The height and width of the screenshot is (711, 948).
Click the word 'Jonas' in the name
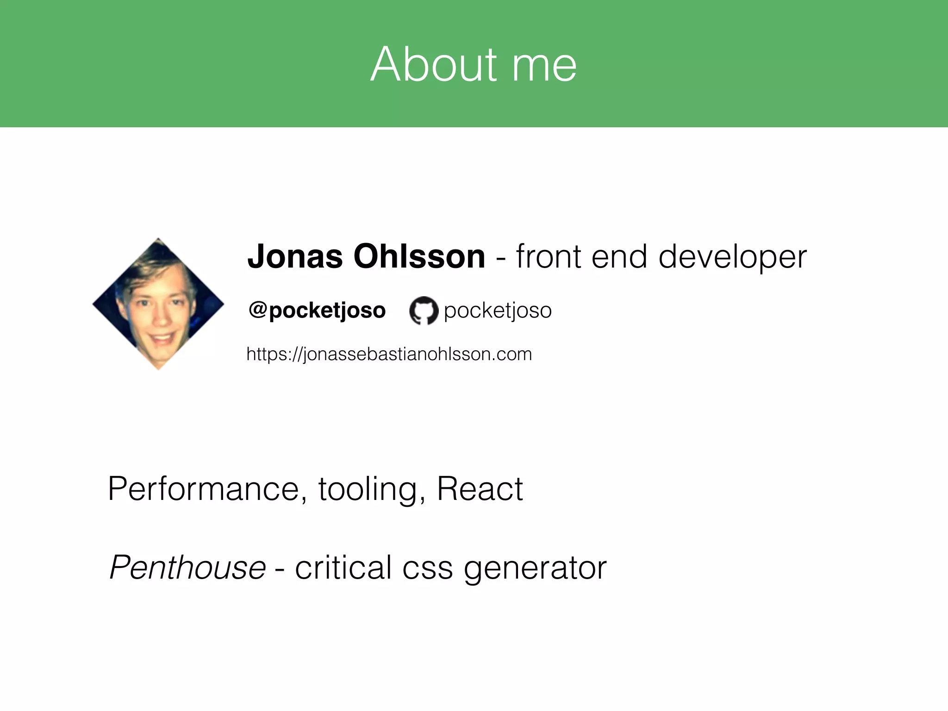(x=295, y=256)
